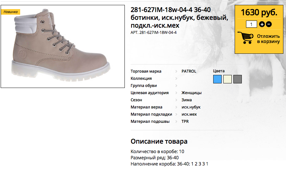
Task: Click the arrow next to Сезон
Action: 176,100
